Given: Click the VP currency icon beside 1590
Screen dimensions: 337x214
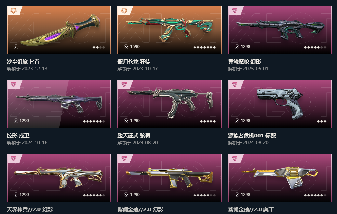Looking at the screenshot, I should point(126,47).
